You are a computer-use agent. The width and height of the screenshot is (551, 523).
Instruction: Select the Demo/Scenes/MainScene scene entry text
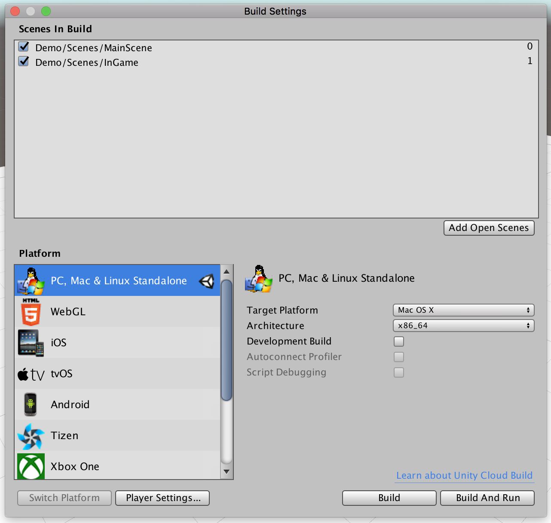point(94,48)
